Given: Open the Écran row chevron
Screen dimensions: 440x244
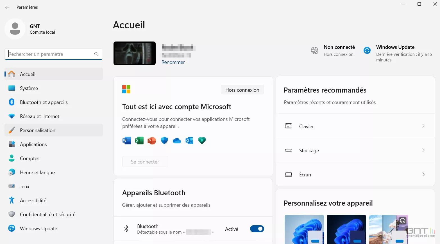Looking at the screenshot, I should point(423,174).
